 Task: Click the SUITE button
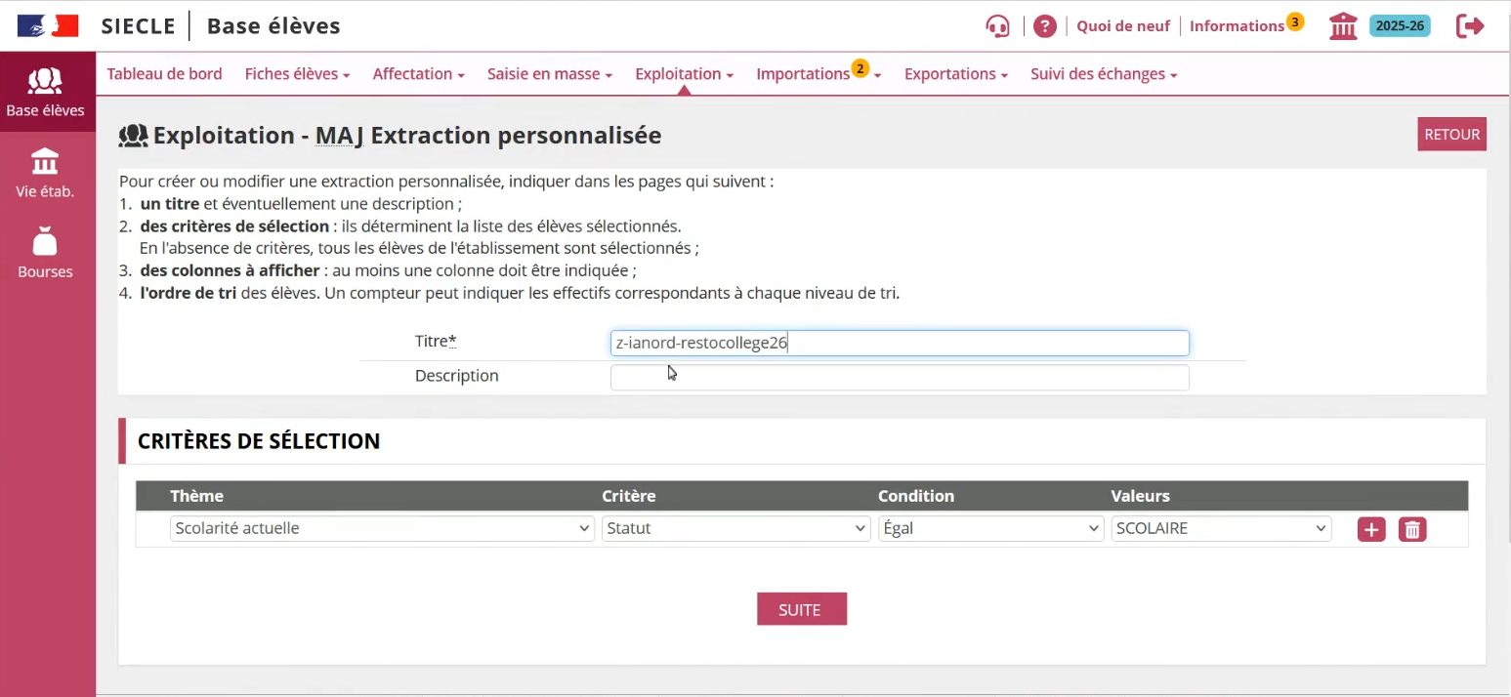coord(801,609)
